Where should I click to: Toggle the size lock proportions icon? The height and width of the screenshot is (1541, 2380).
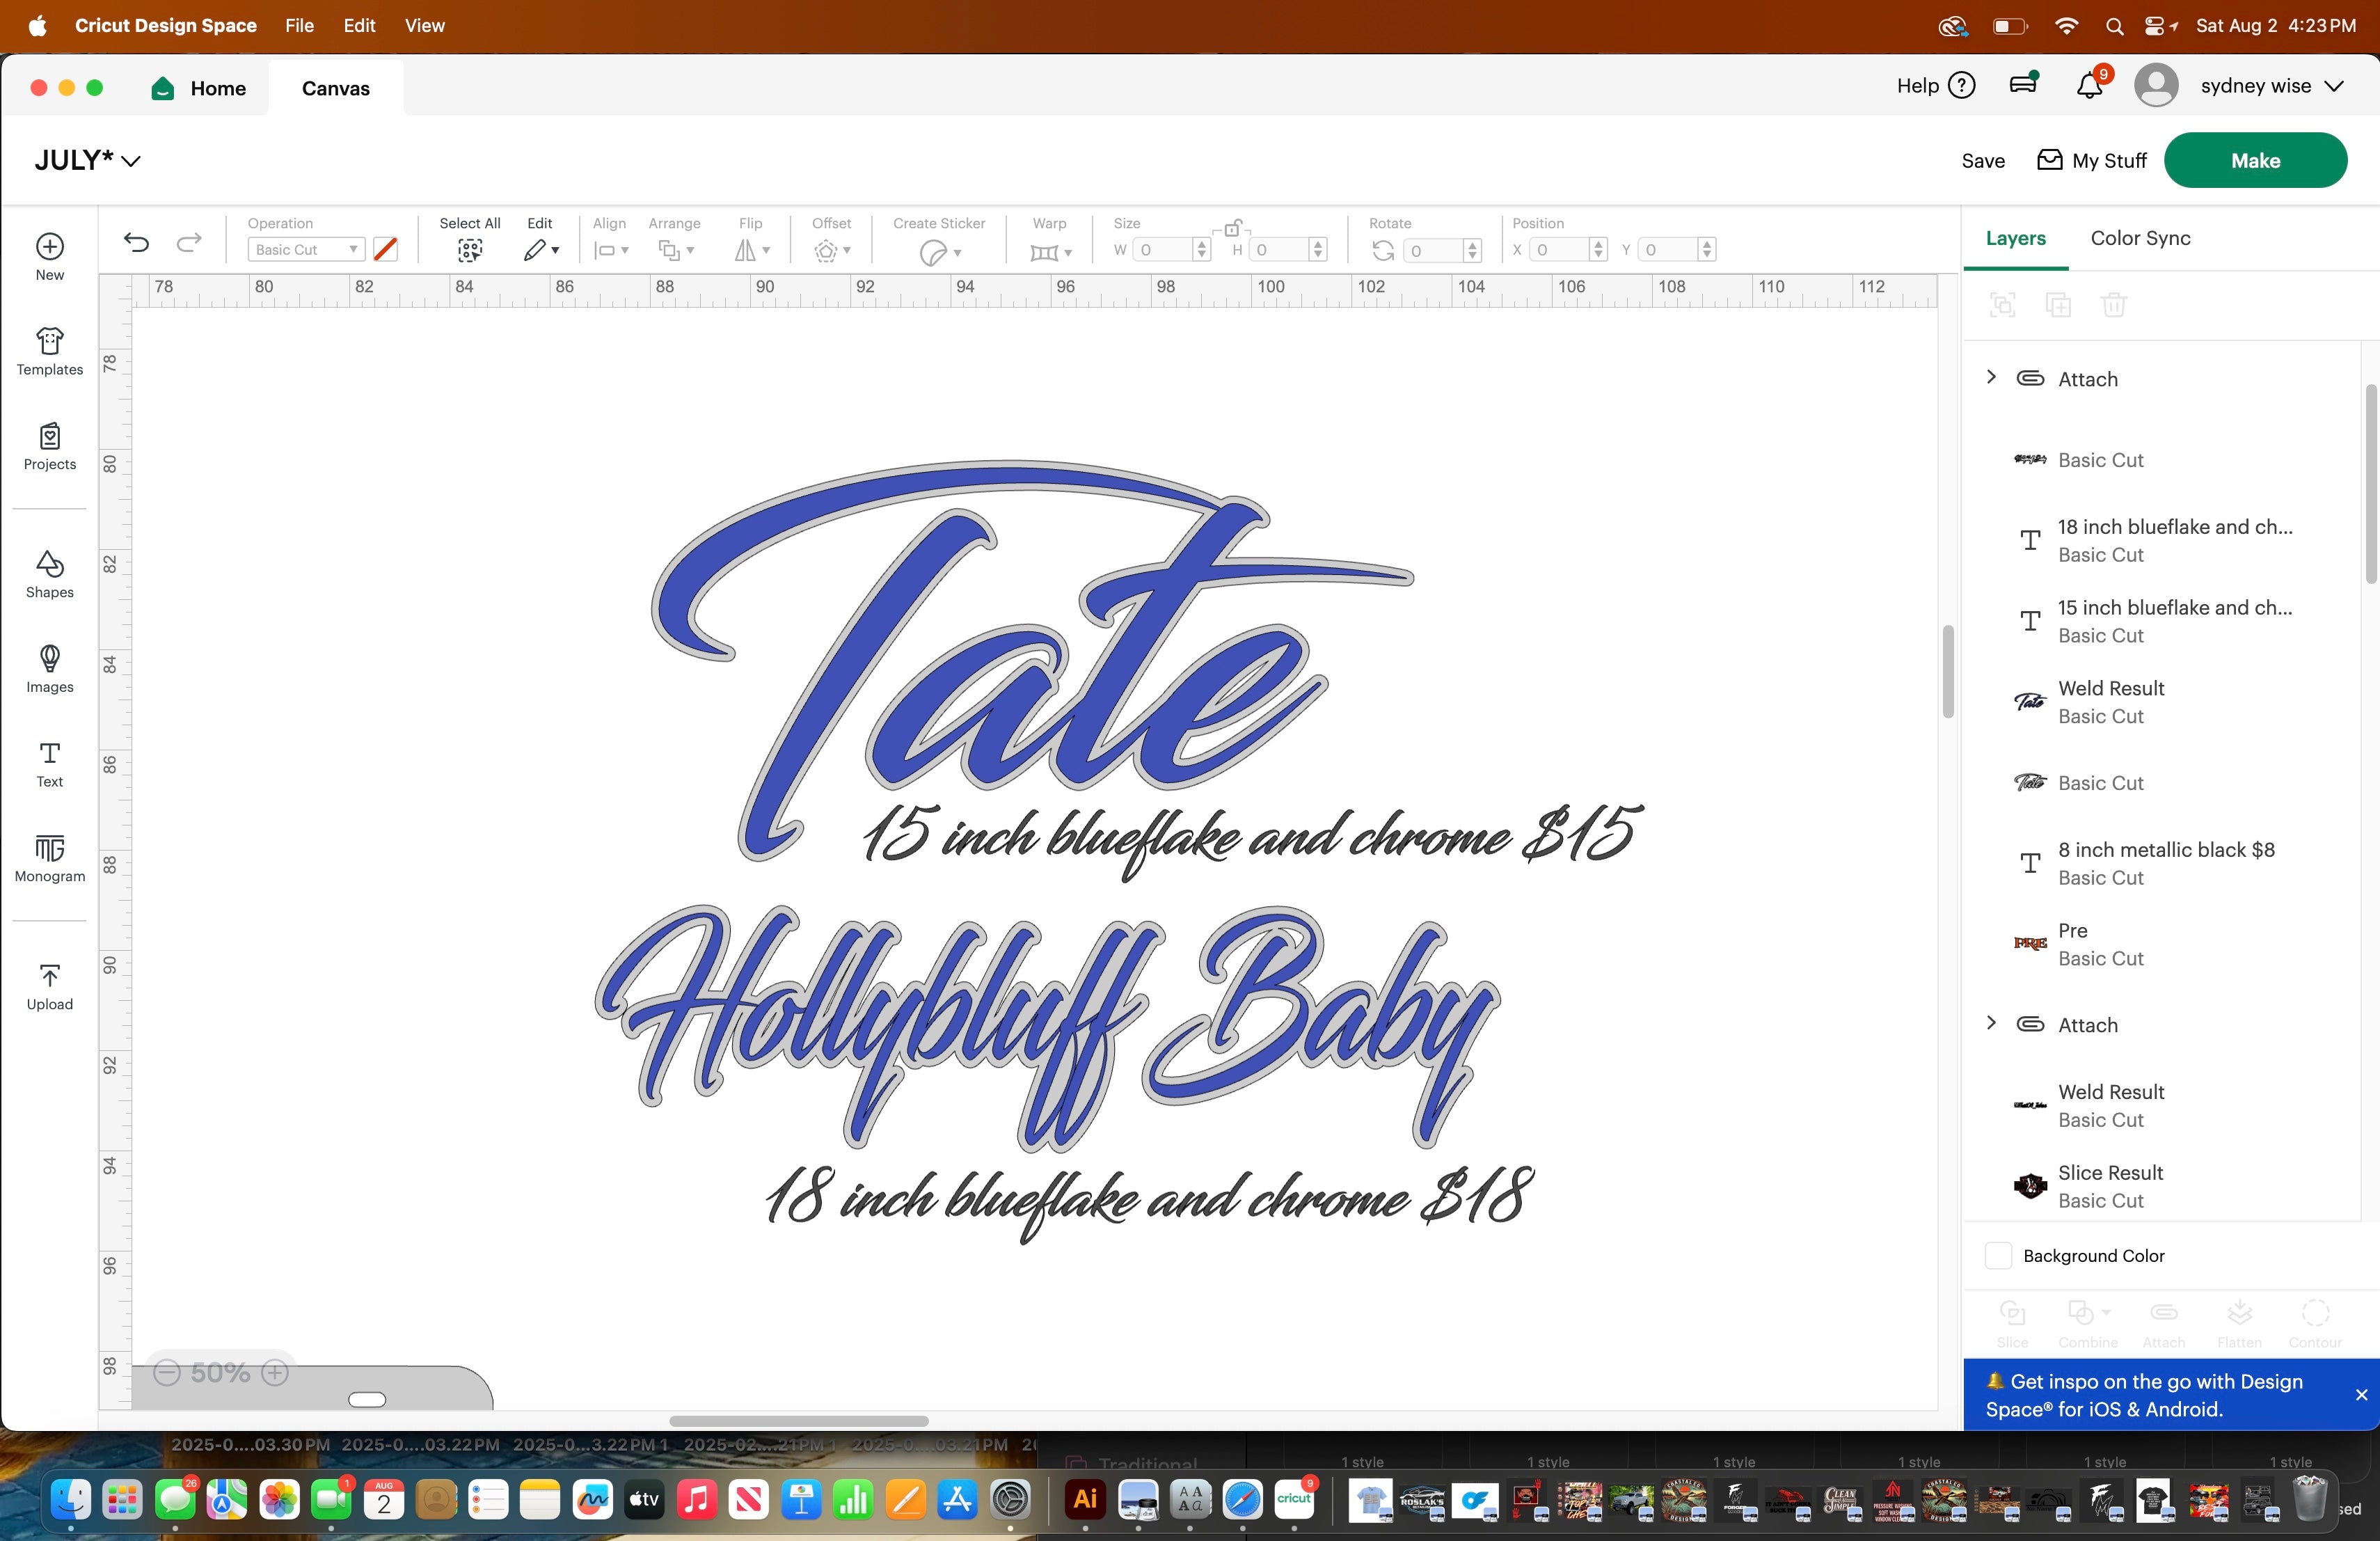[1232, 229]
